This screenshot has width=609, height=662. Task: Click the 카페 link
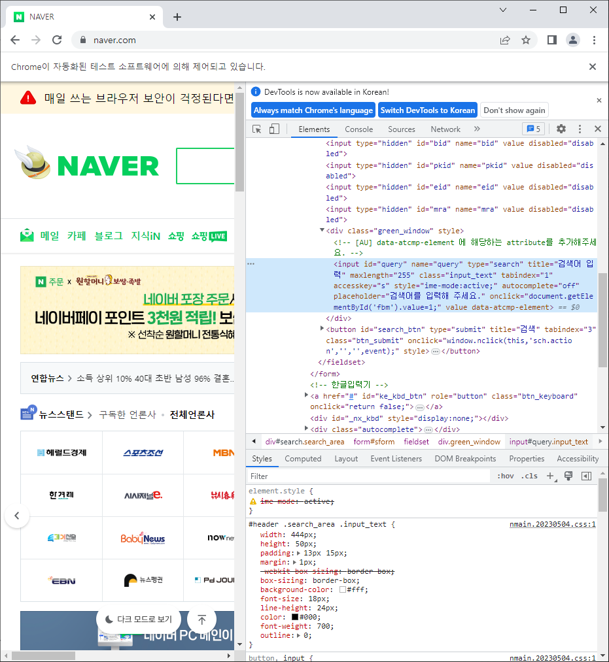[x=77, y=235]
